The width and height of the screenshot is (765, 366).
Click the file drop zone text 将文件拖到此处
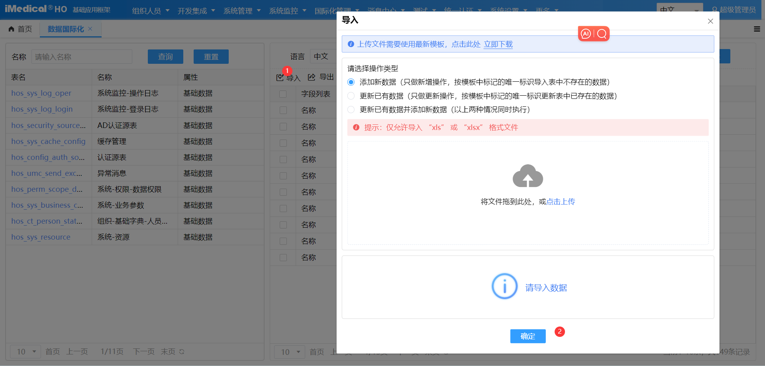(506, 202)
